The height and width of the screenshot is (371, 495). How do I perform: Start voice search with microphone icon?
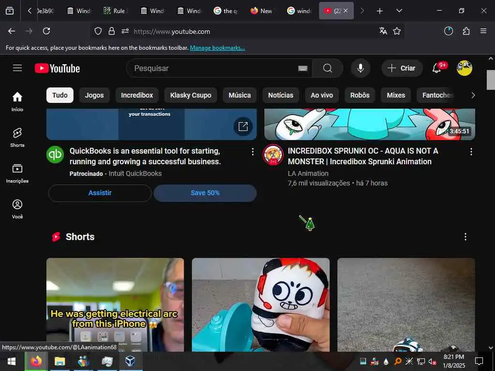[361, 68]
